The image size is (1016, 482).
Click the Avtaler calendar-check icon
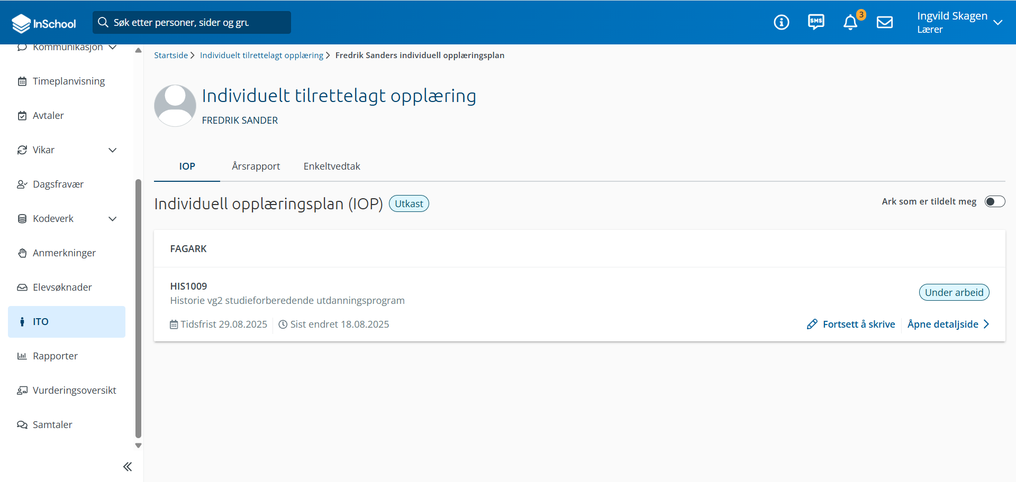tap(22, 116)
